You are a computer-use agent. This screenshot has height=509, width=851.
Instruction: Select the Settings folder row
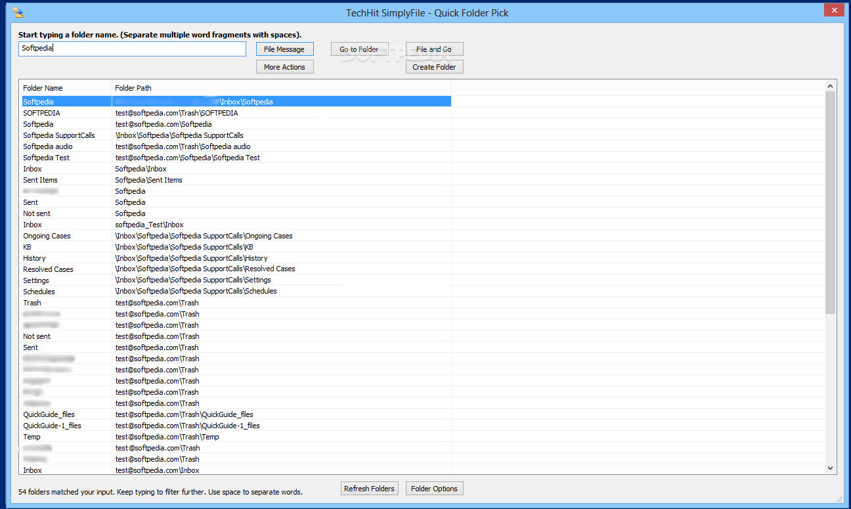coord(236,280)
